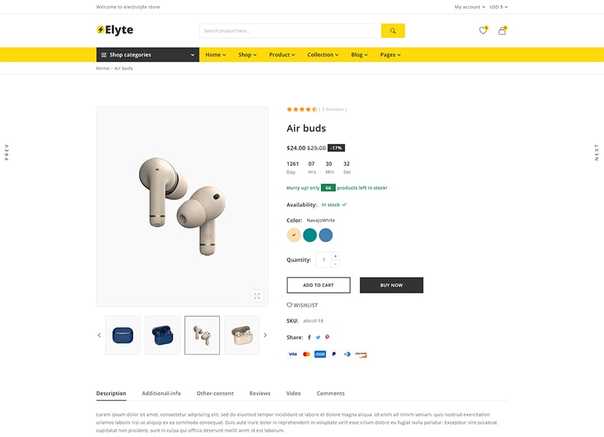Choose the blue color option
The height and width of the screenshot is (437, 604).
pos(325,235)
